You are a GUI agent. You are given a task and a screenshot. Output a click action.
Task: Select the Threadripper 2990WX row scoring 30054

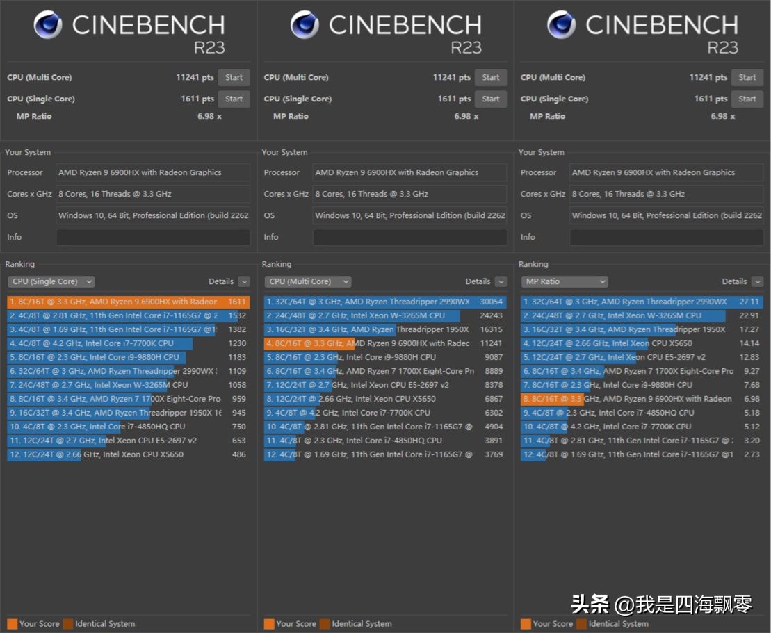point(384,302)
